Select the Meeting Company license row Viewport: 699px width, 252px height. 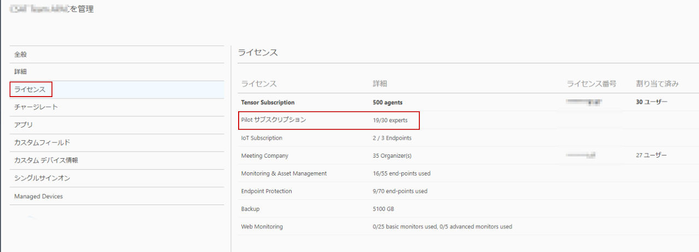click(468, 155)
